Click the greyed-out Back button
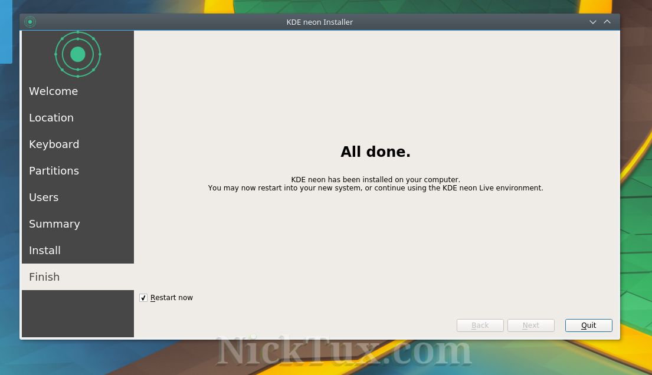652x375 pixels. pos(480,325)
